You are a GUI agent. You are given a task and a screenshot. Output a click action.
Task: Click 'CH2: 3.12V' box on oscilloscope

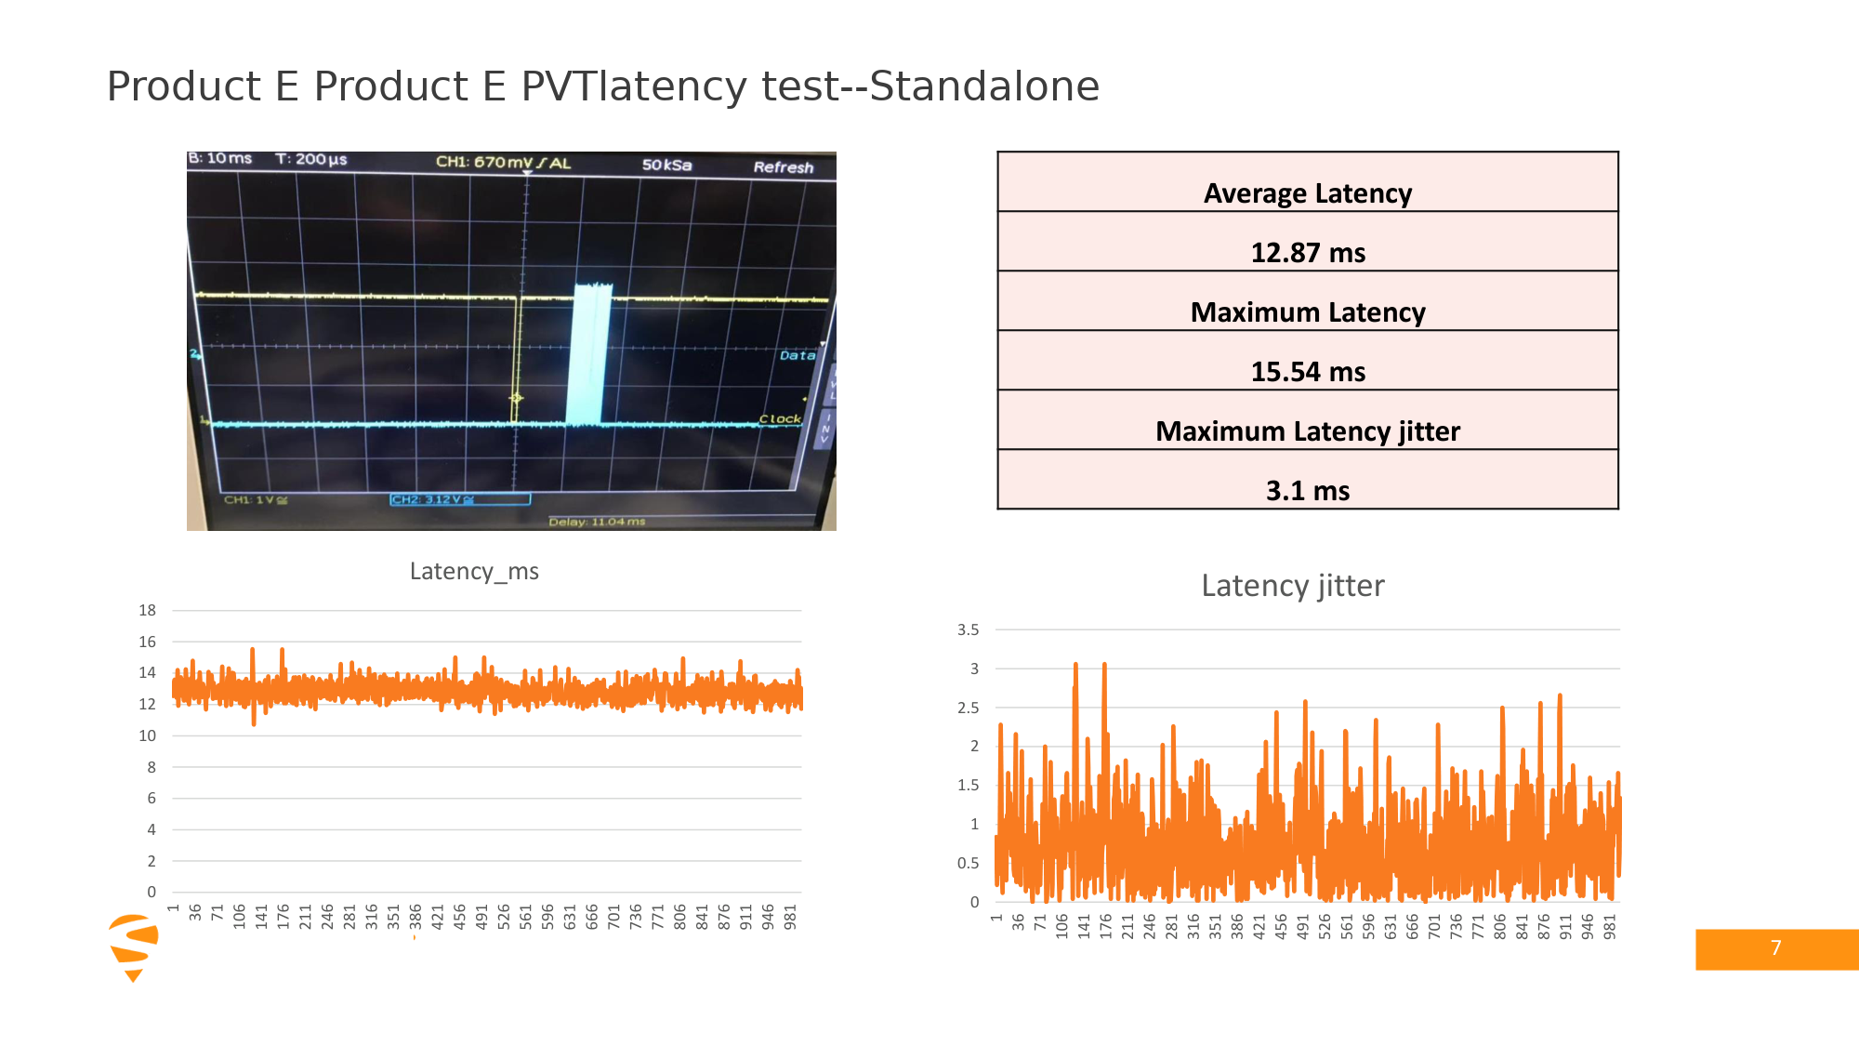coord(460,499)
